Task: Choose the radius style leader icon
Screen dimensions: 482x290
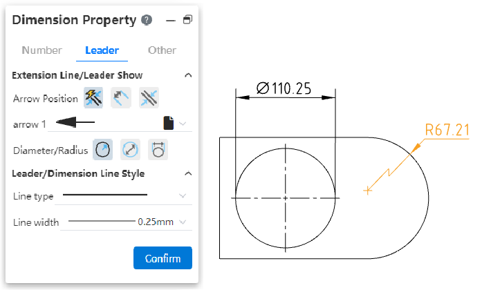Action: coord(102,149)
